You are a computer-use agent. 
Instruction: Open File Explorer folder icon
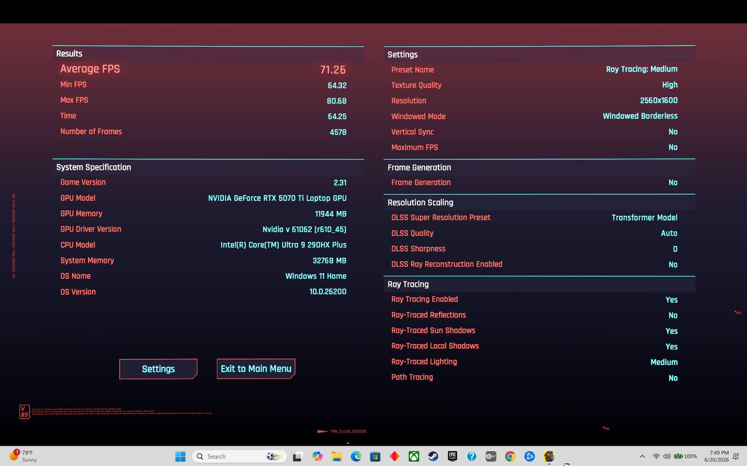[x=337, y=456]
